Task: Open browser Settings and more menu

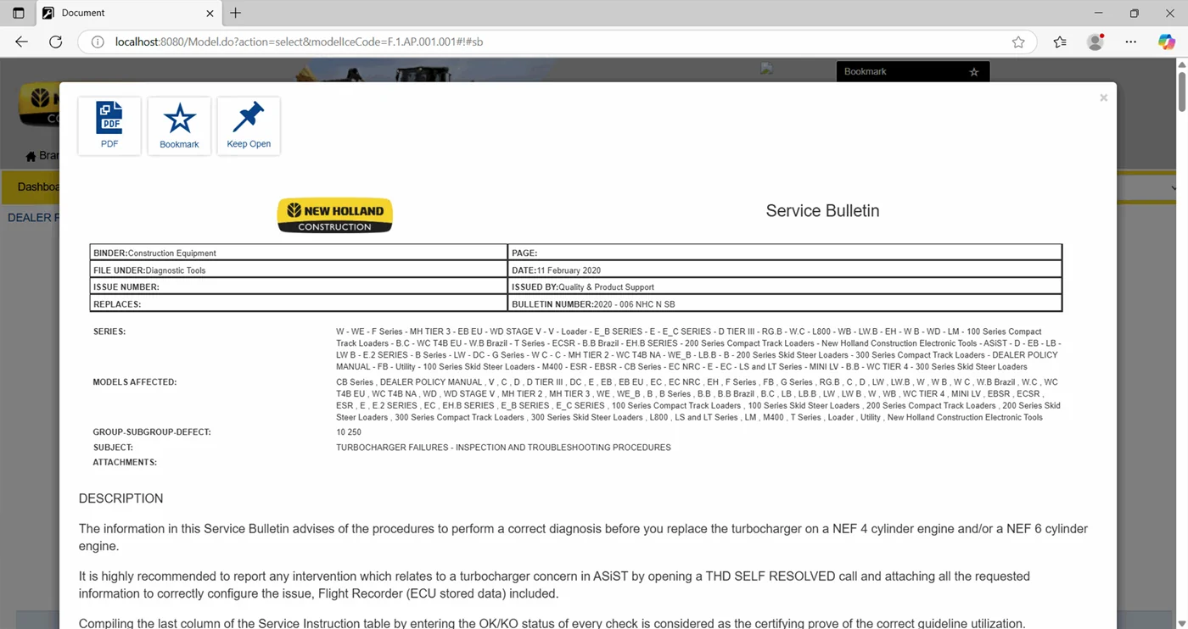Action: click(x=1131, y=42)
